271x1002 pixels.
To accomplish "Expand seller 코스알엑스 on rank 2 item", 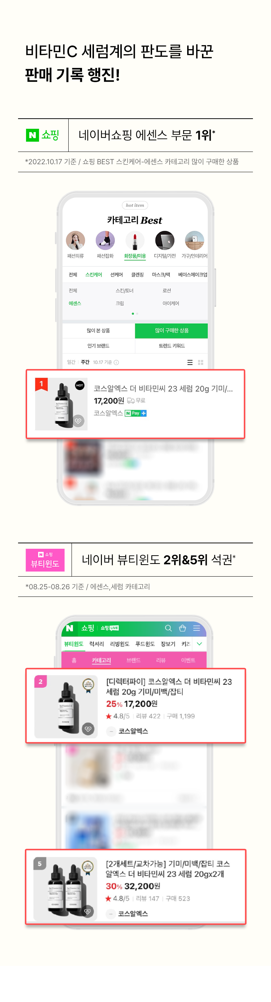I will pyautogui.click(x=111, y=731).
